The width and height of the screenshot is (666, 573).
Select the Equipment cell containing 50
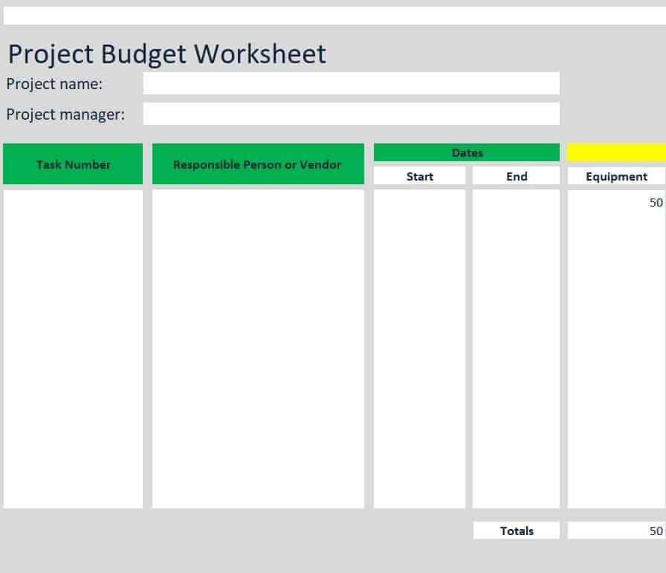click(616, 202)
